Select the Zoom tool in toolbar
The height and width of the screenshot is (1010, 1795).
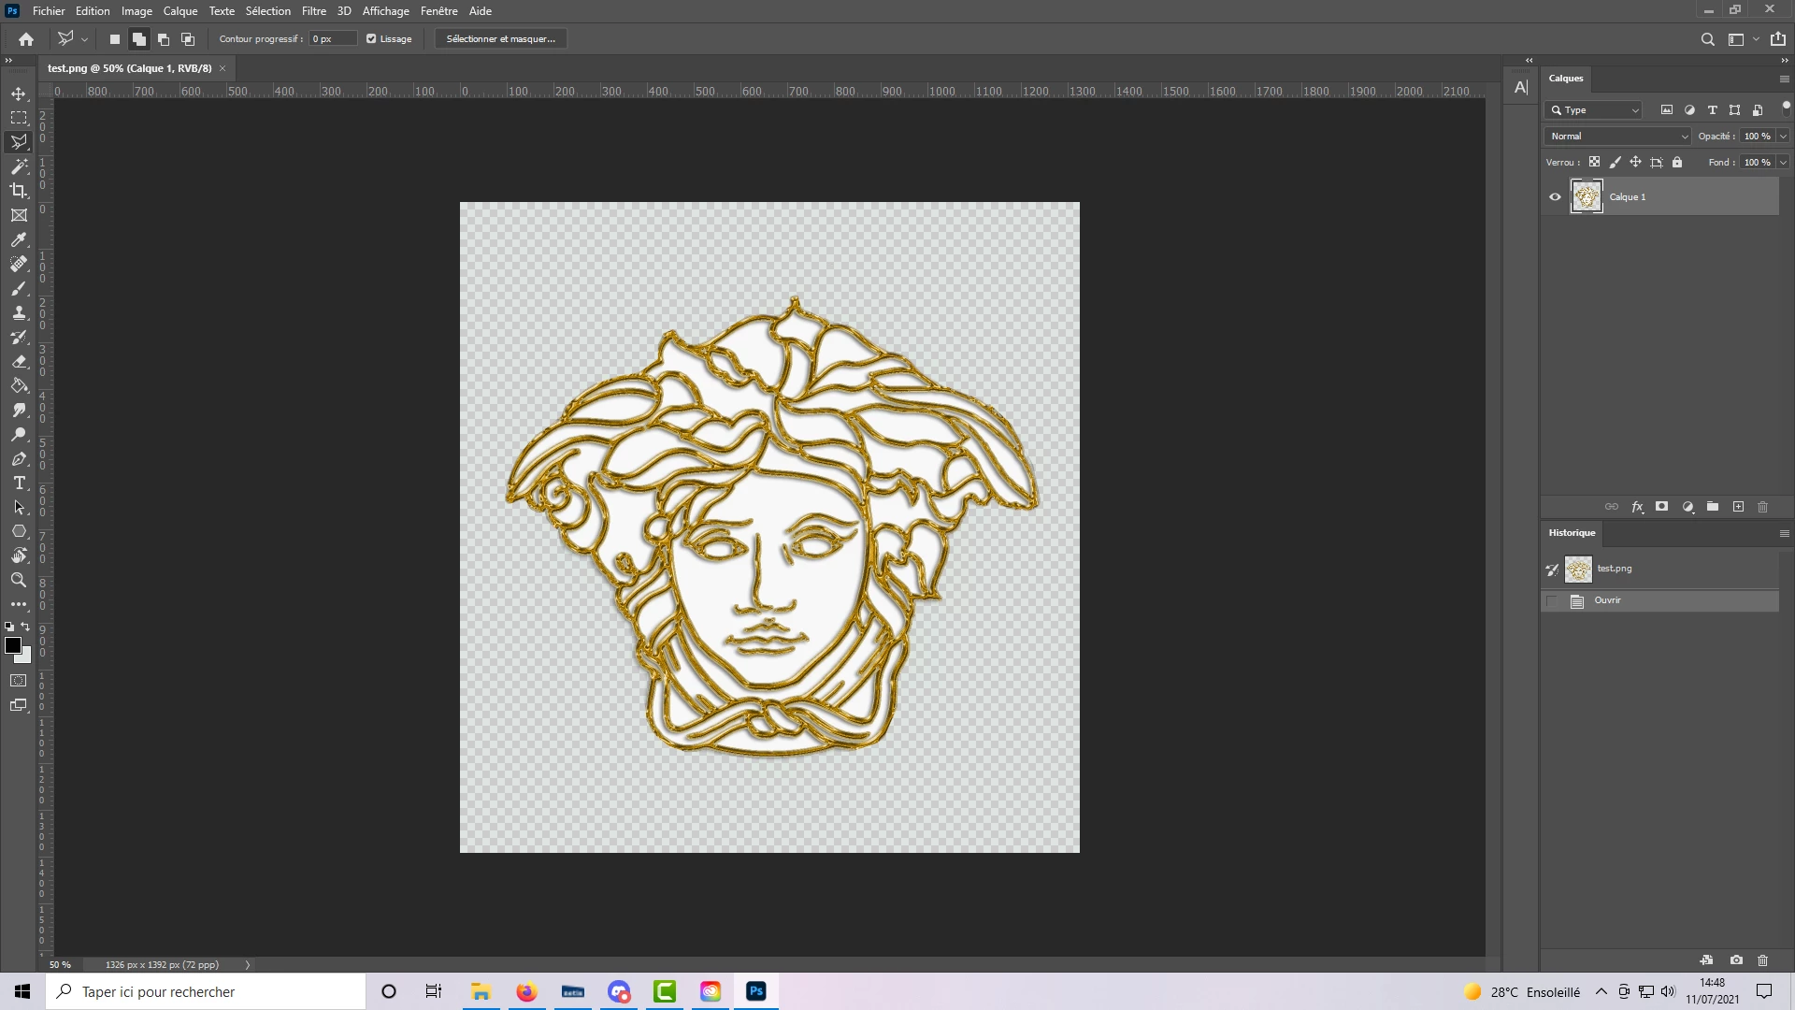coord(19,581)
